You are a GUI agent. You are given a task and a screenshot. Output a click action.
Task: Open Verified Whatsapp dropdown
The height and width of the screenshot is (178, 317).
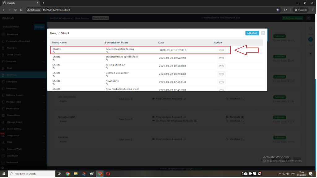click(x=61, y=18)
